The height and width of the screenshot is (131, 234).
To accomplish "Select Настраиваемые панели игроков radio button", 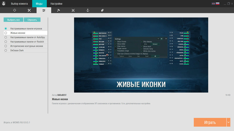I will [x=6, y=28].
